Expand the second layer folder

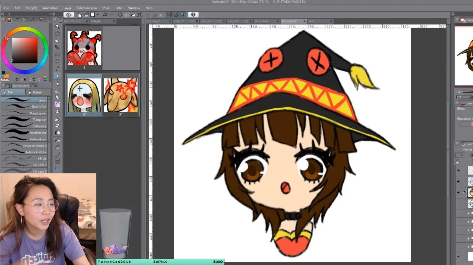(x=468, y=222)
